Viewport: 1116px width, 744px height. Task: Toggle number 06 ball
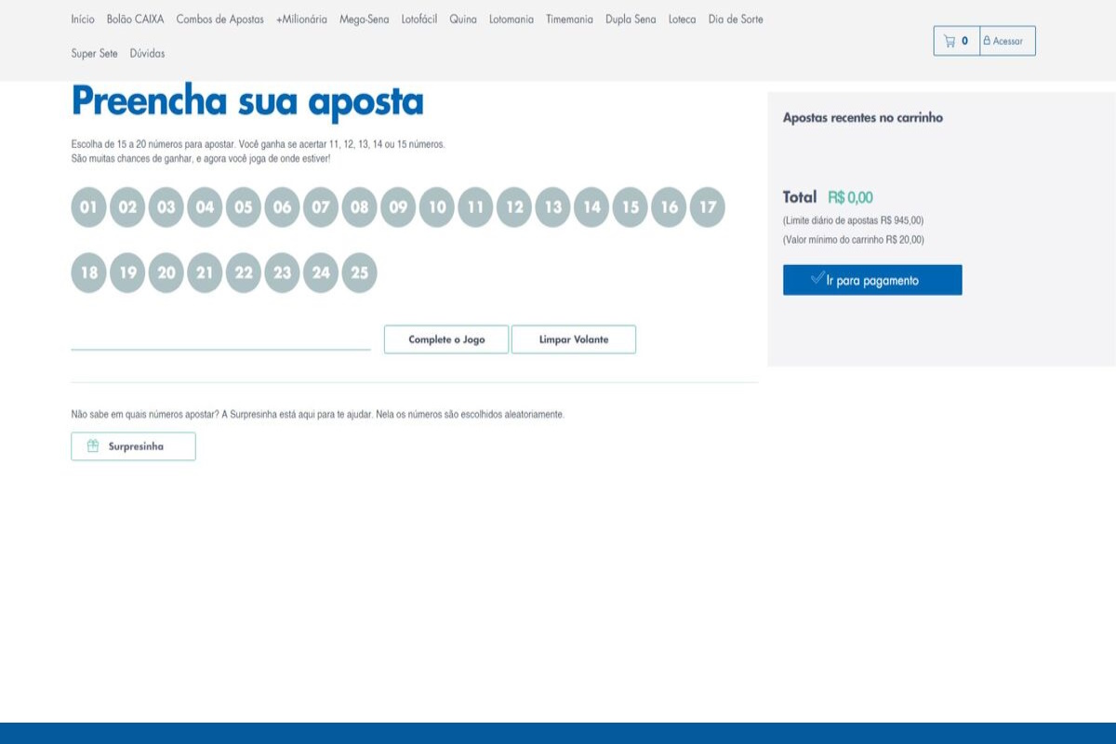(283, 207)
